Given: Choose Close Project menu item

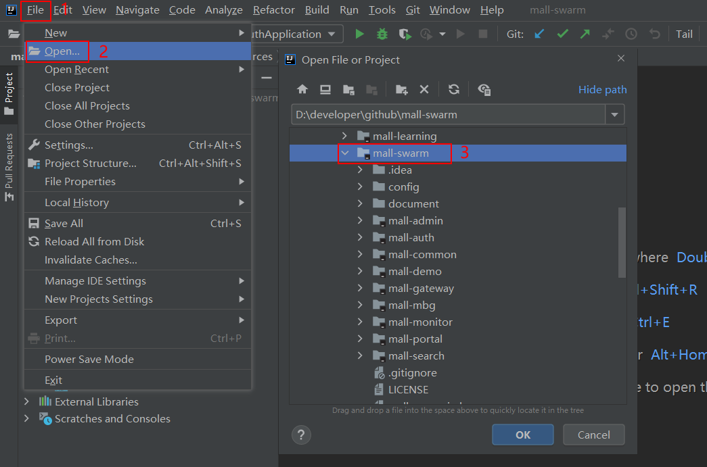Looking at the screenshot, I should tap(137, 88).
